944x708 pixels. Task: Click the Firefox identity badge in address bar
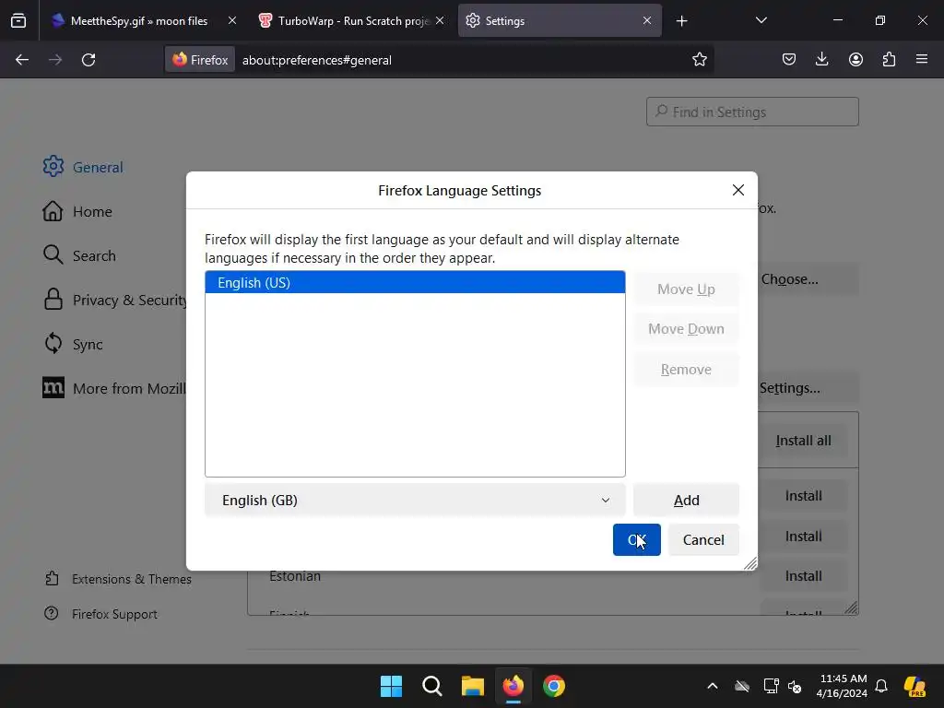coord(200,60)
